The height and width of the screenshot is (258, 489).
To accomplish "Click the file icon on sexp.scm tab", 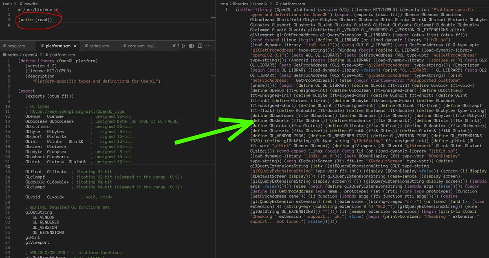I will click(4, 46).
